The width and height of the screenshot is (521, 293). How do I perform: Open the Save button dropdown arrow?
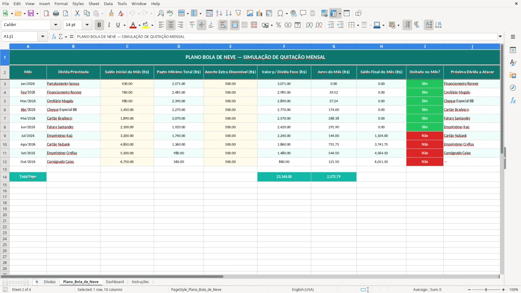point(37,13)
